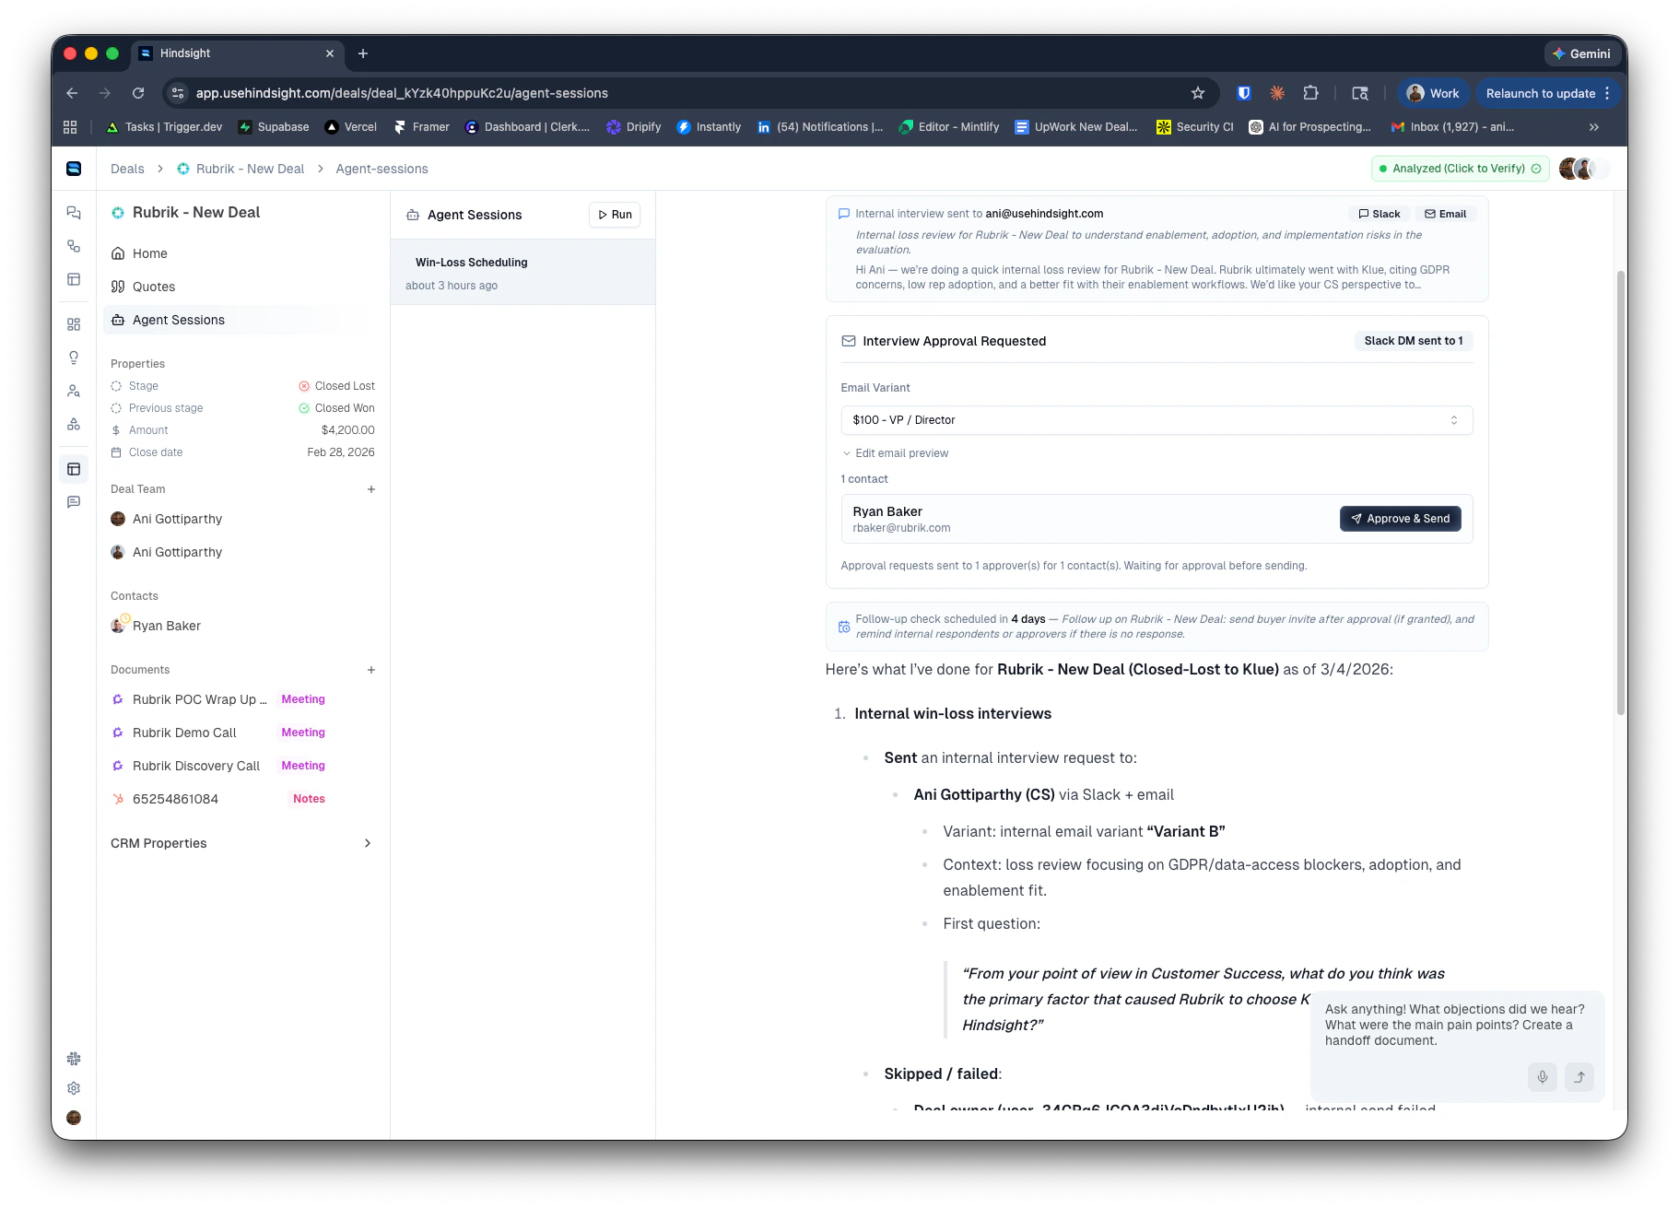Open Tasks | Trigger.dev bookmark

pos(164,127)
